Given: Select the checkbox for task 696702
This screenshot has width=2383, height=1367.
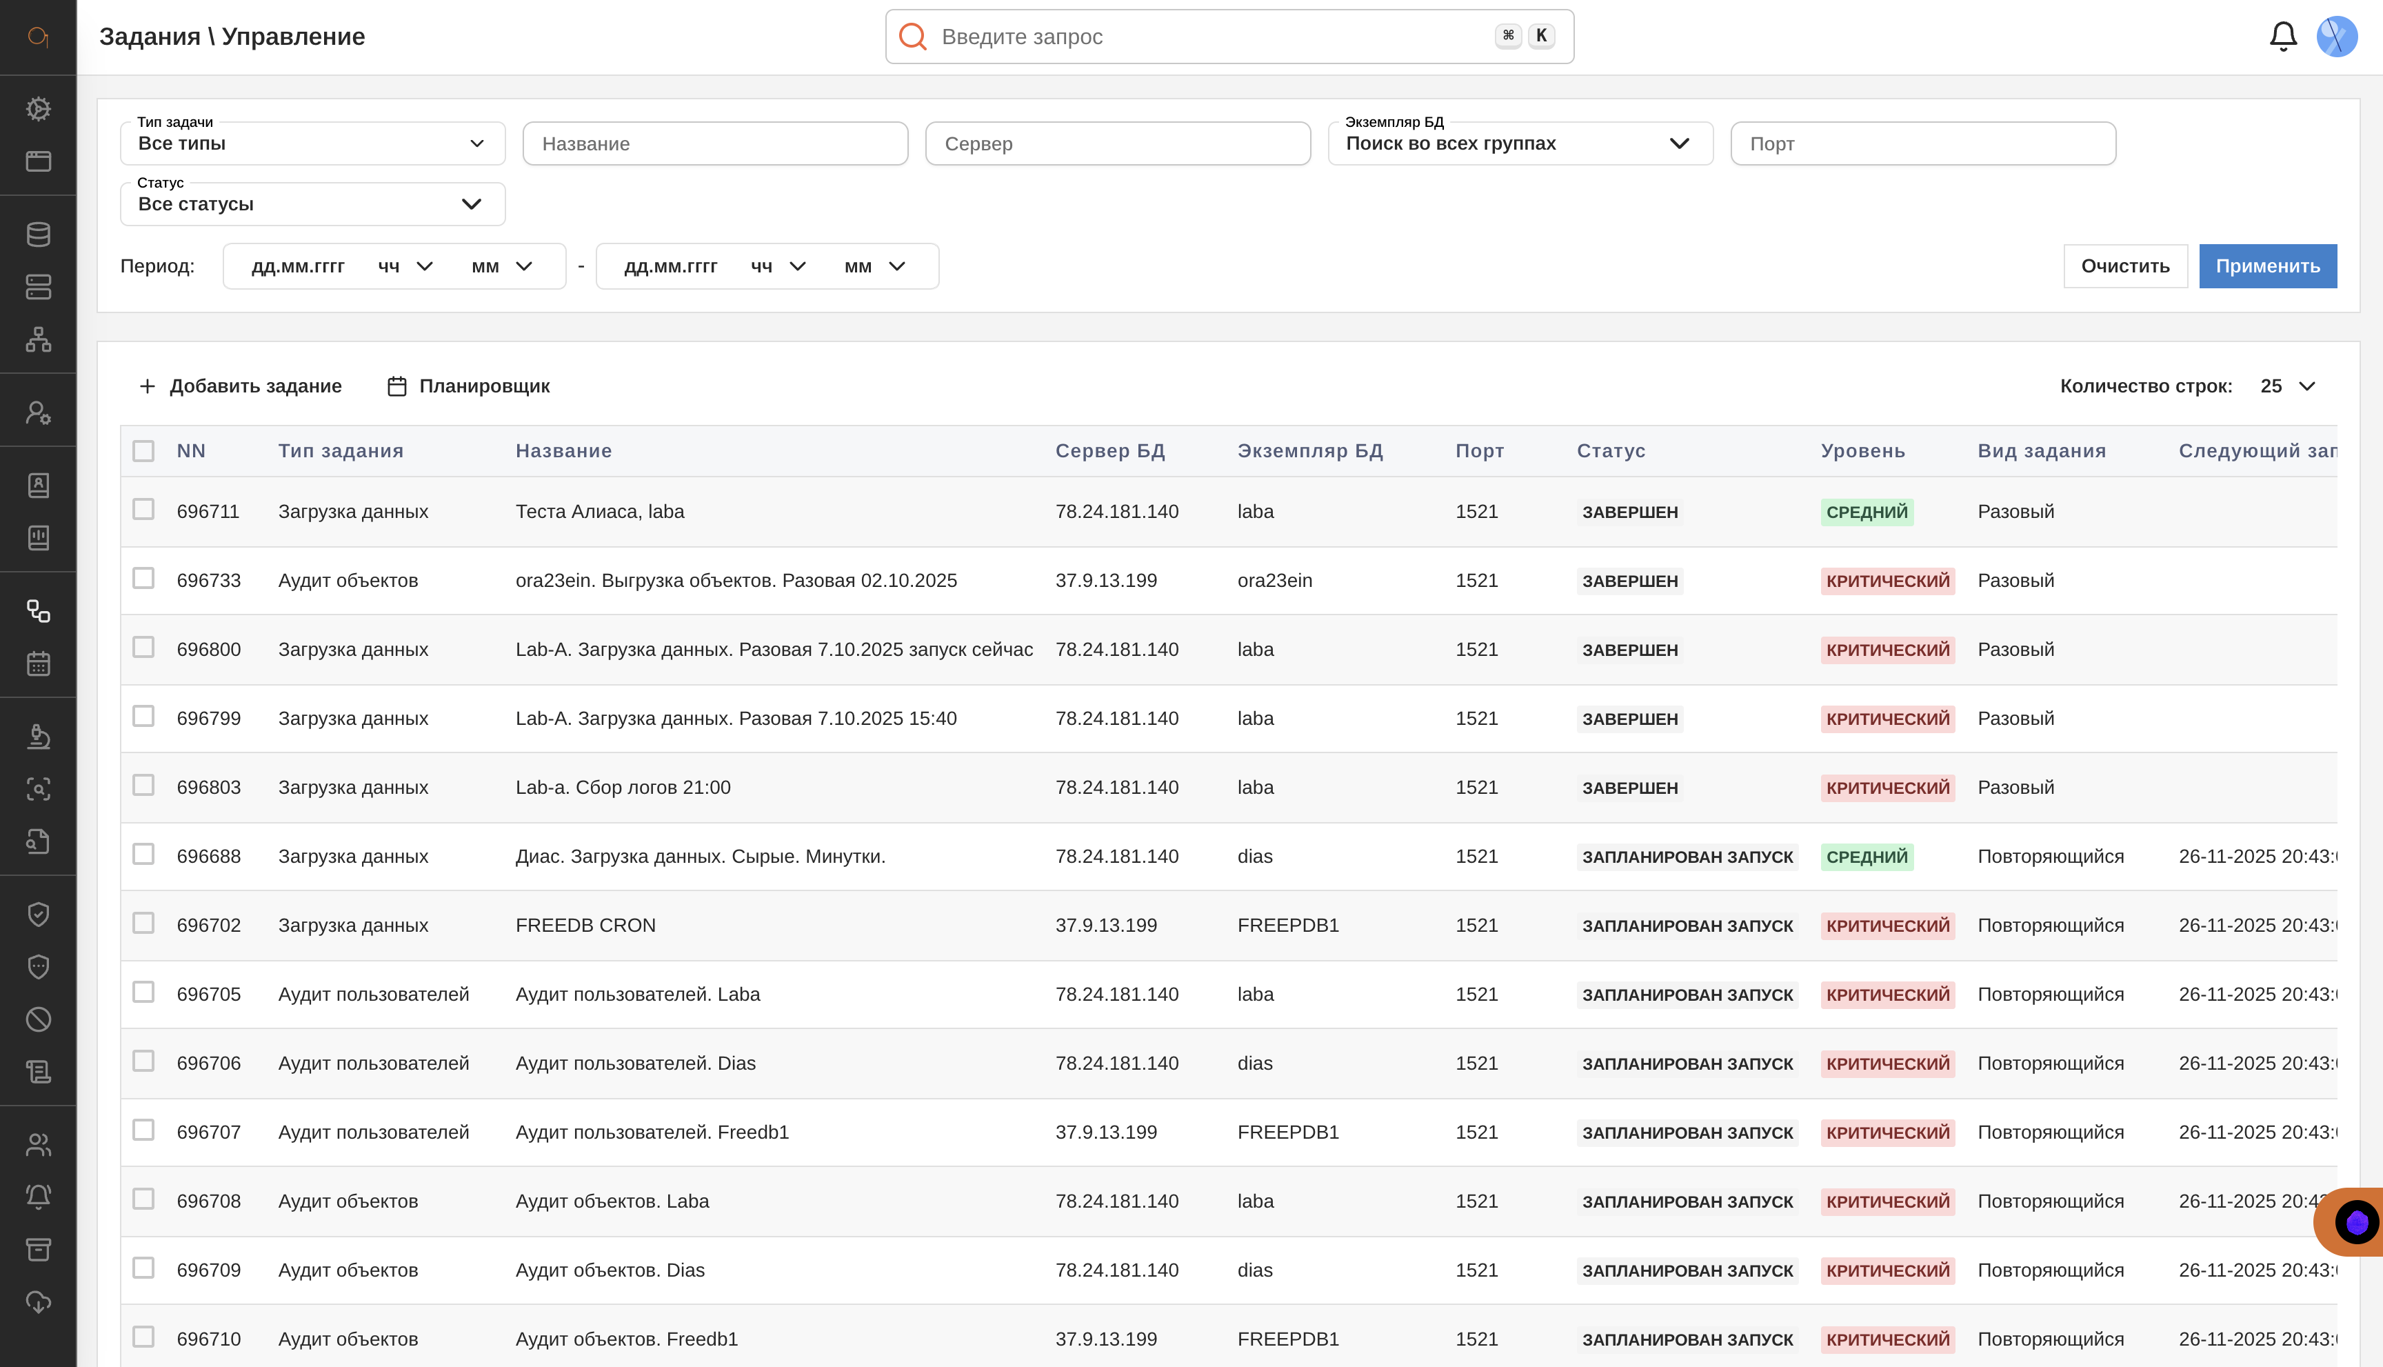Looking at the screenshot, I should point(143,924).
